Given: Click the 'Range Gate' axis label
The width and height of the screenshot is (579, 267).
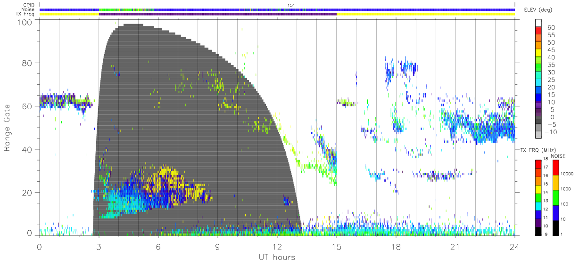Looking at the screenshot, I should click(8, 127).
